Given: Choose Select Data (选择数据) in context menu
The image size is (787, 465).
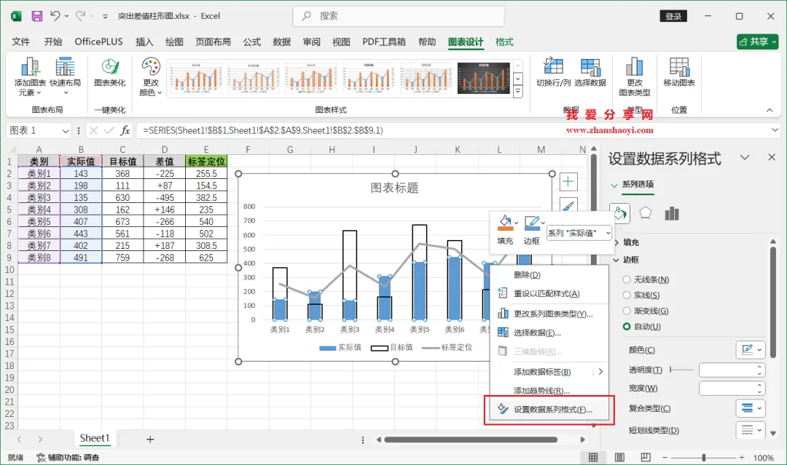Looking at the screenshot, I should click(x=549, y=333).
